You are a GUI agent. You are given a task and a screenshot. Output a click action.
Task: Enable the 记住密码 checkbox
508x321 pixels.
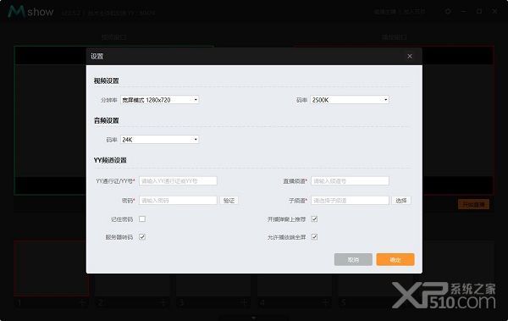pyautogui.click(x=142, y=219)
